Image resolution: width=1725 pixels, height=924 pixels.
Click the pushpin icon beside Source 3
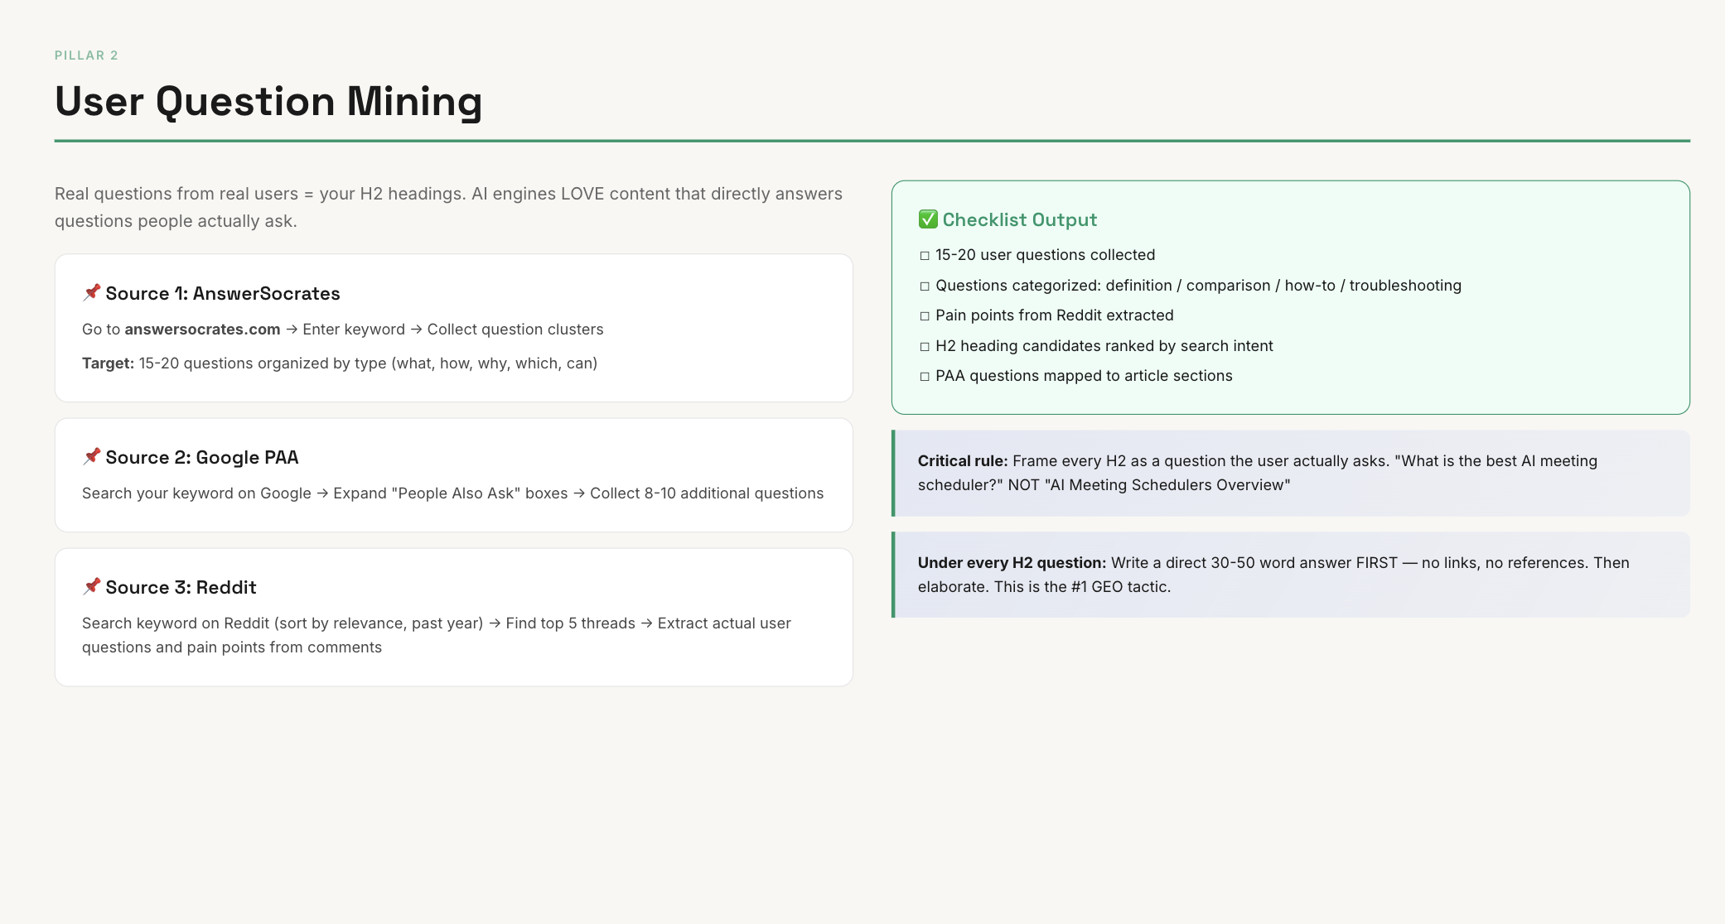[91, 586]
